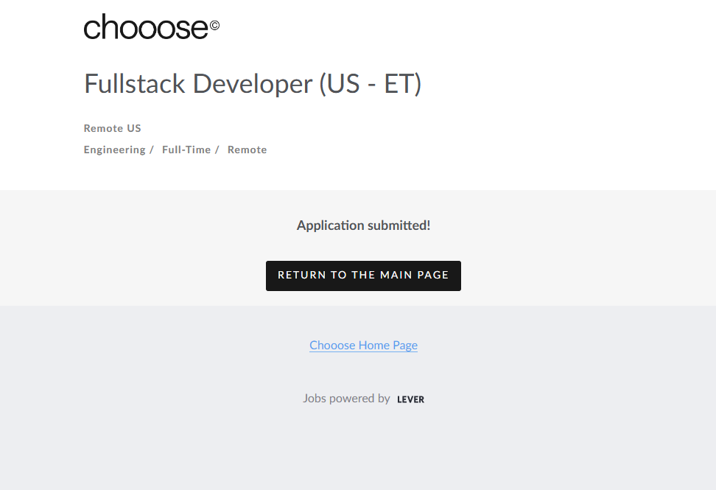Click the copyright symbol beside the logo
This screenshot has width=716, height=490.
214,25
